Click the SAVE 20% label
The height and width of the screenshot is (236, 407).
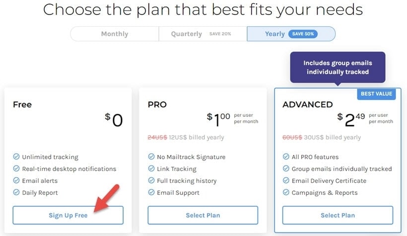click(x=220, y=34)
